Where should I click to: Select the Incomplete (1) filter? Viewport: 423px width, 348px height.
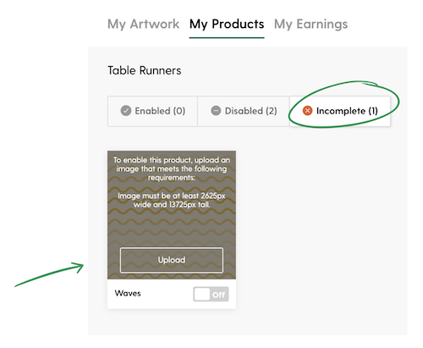pyautogui.click(x=340, y=111)
